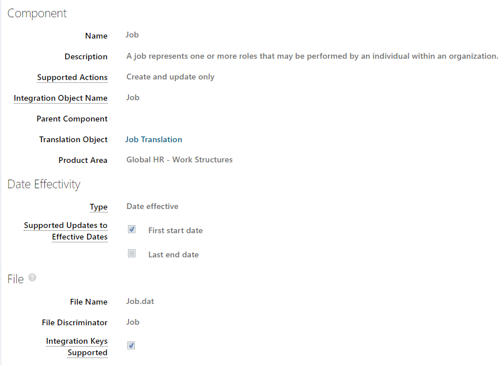Click the job description paragraph text
The width and height of the screenshot is (502, 365).
point(312,56)
